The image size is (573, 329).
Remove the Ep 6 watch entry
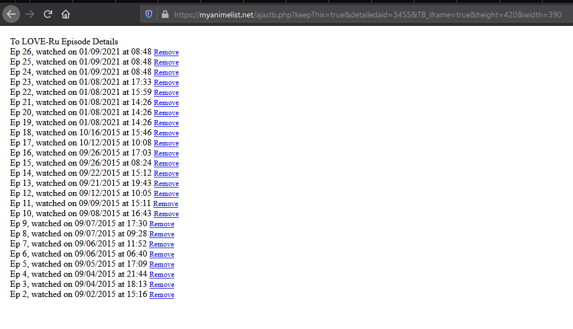(x=162, y=254)
